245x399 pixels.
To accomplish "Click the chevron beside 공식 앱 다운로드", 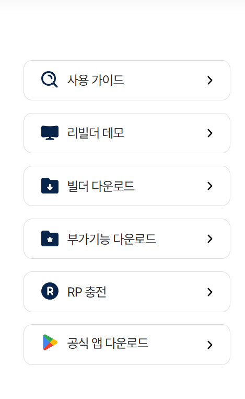I will click(210, 345).
